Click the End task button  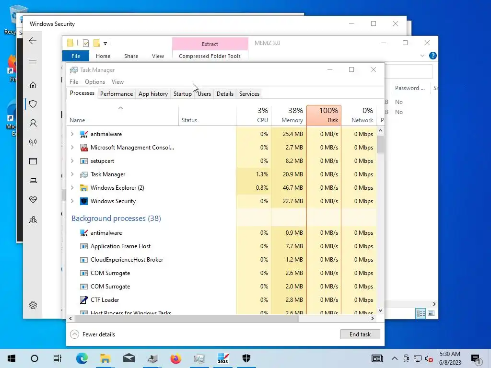[360, 334]
